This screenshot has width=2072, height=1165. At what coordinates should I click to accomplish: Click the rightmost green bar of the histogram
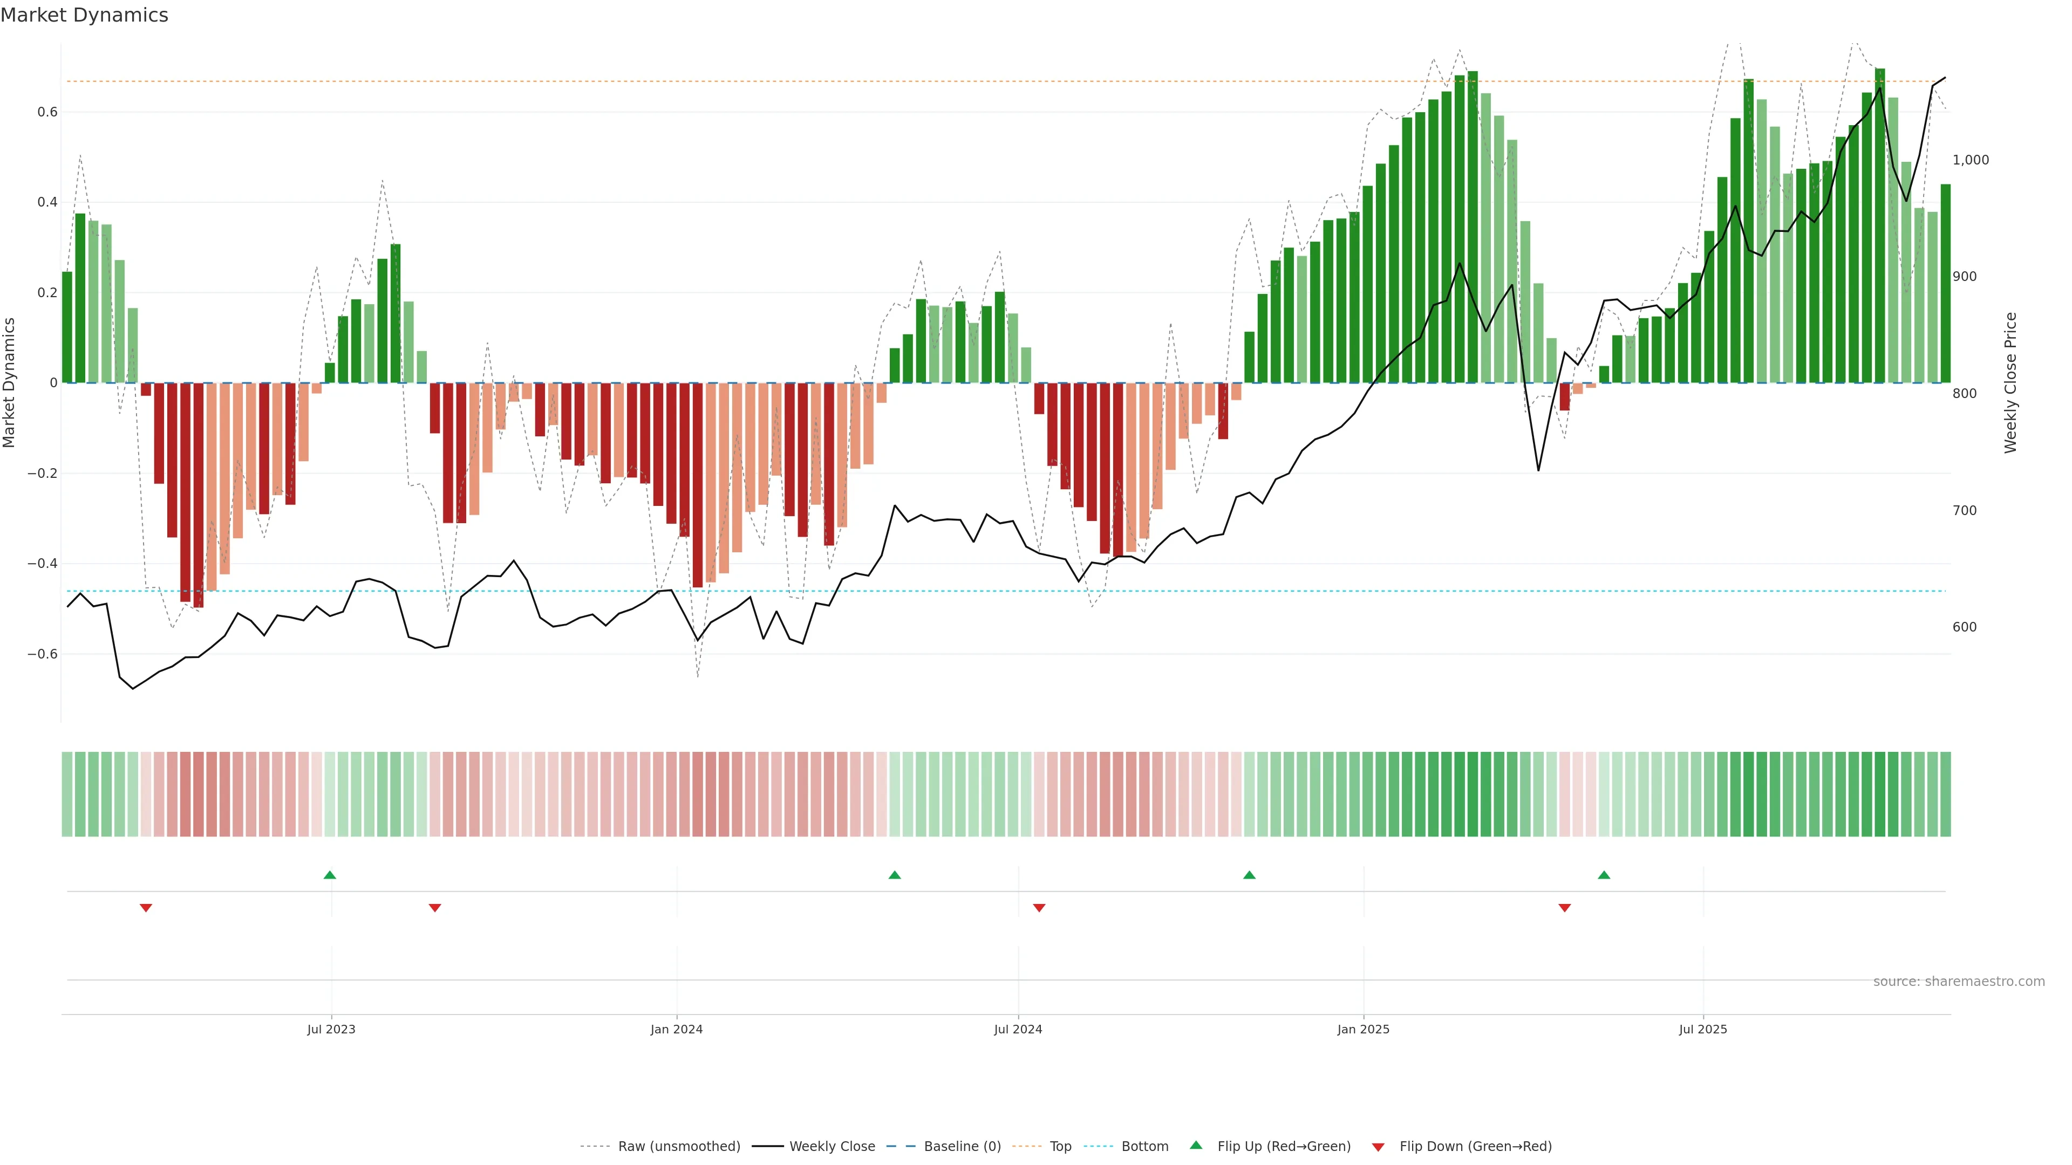tap(1946, 283)
